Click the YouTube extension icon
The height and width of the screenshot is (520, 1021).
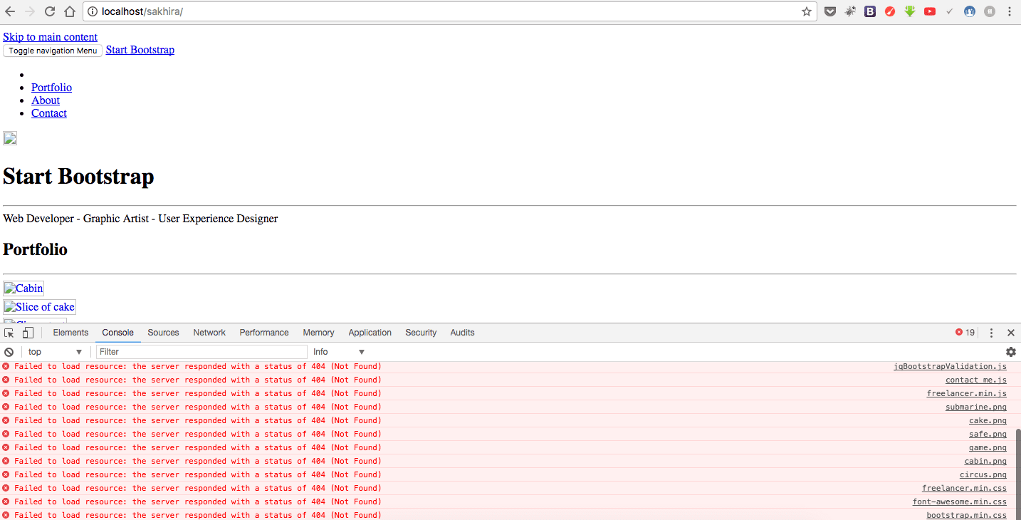point(930,11)
